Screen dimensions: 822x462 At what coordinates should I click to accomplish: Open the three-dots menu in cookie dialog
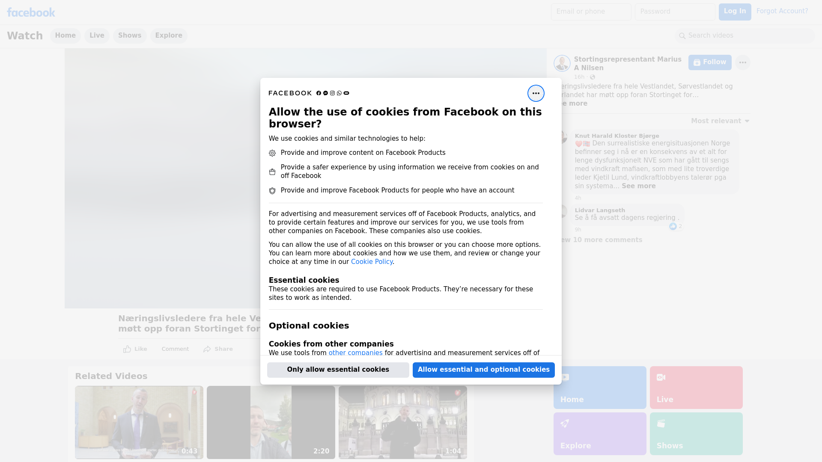[x=536, y=93]
